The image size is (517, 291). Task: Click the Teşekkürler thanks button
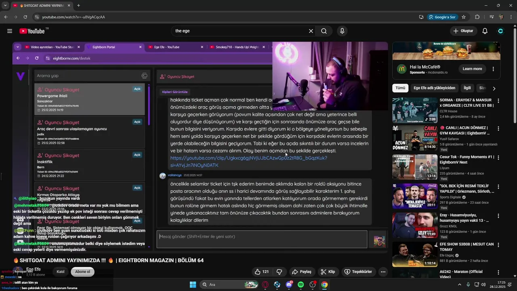(x=358, y=272)
